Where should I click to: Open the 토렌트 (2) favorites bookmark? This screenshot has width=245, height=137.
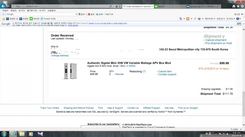click(12, 19)
